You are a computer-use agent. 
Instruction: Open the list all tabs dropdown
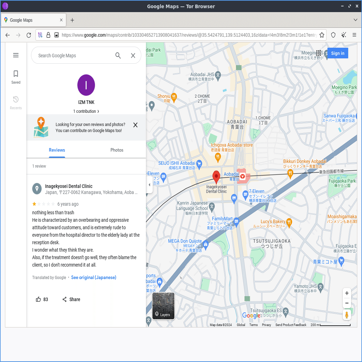click(x=355, y=20)
